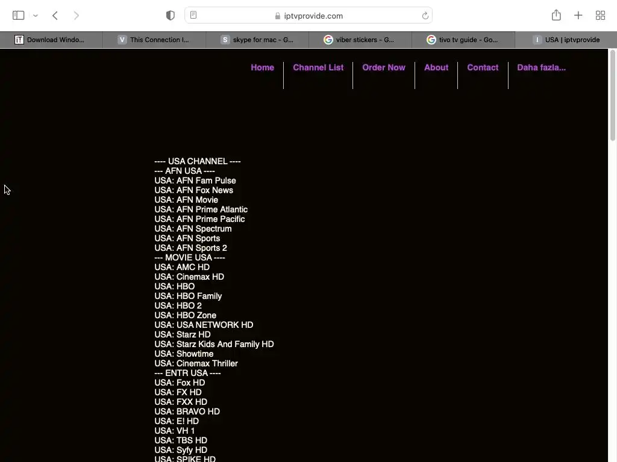
Task: Select the 'USA: HBO 2' line
Action: point(178,306)
